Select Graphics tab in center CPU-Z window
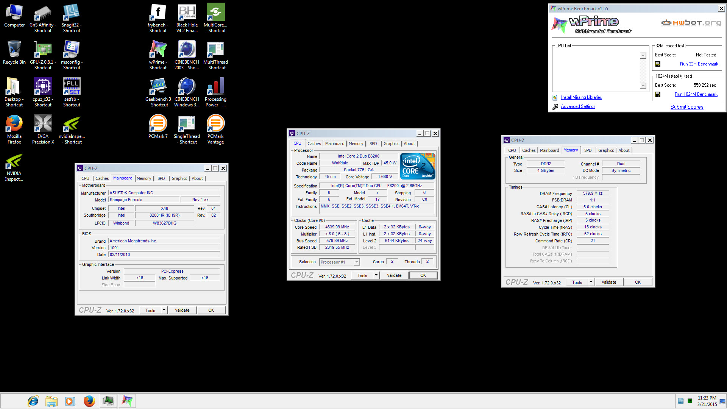Screen dimensions: 727x409 pyautogui.click(x=391, y=144)
